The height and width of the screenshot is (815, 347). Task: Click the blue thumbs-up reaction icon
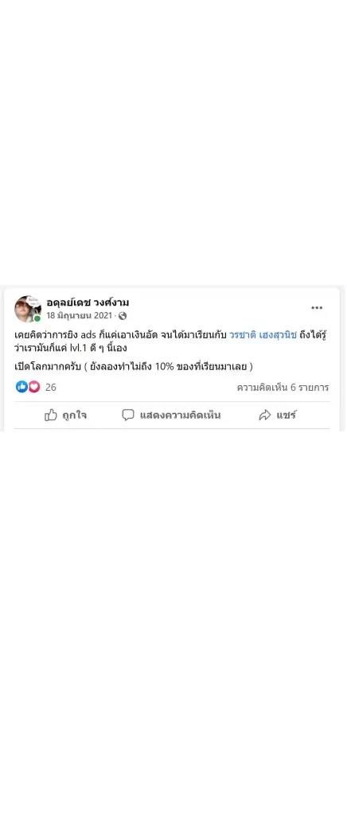[x=21, y=387]
